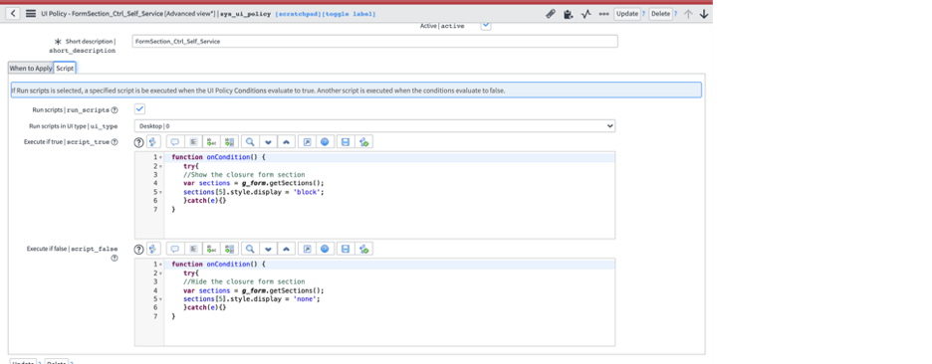Viewport: 932px width, 364px height.
Task: Click the Short description input field
Action: [374, 42]
